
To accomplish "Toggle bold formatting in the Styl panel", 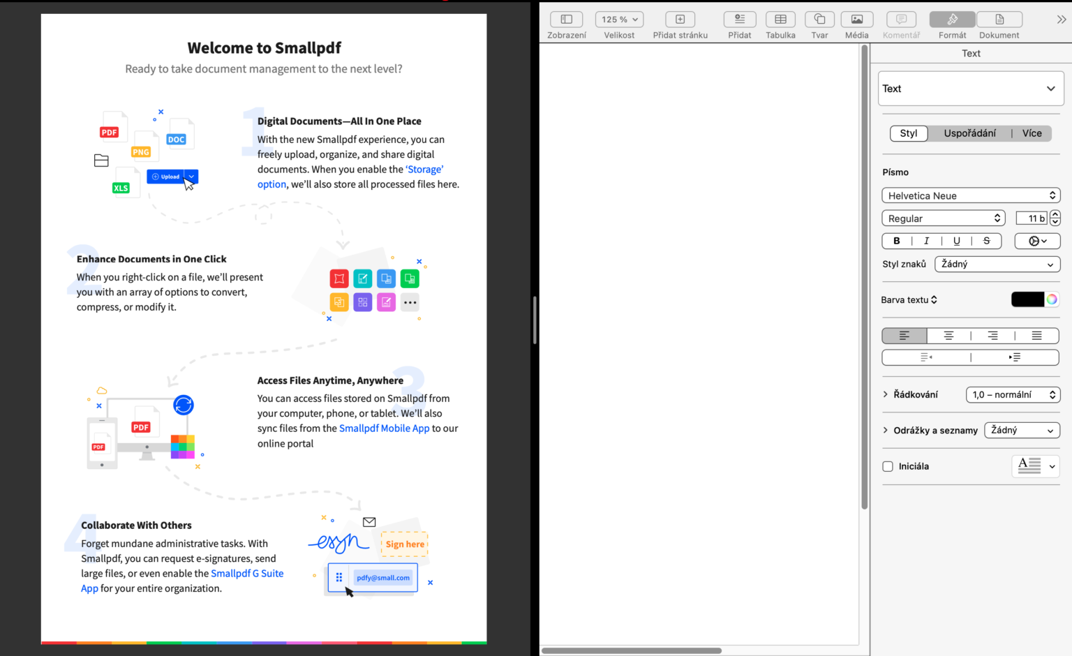I will (x=897, y=241).
